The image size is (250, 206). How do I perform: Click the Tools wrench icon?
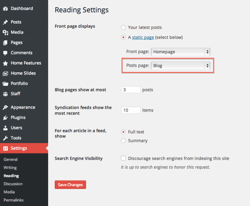point(5,138)
